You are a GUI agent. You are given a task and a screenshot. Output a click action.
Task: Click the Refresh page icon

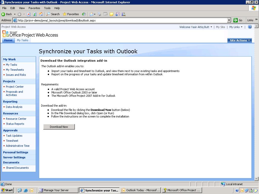point(35,14)
